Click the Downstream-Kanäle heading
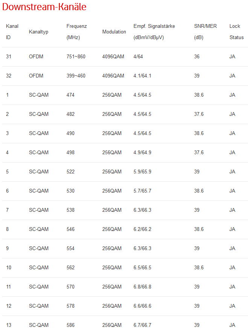This screenshot has height=334, width=248. (x=44, y=7)
